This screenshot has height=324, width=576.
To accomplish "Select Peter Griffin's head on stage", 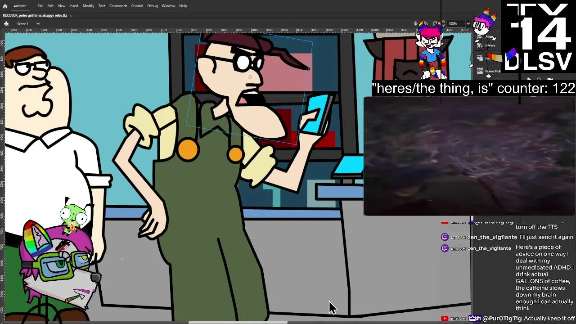I will [37, 88].
